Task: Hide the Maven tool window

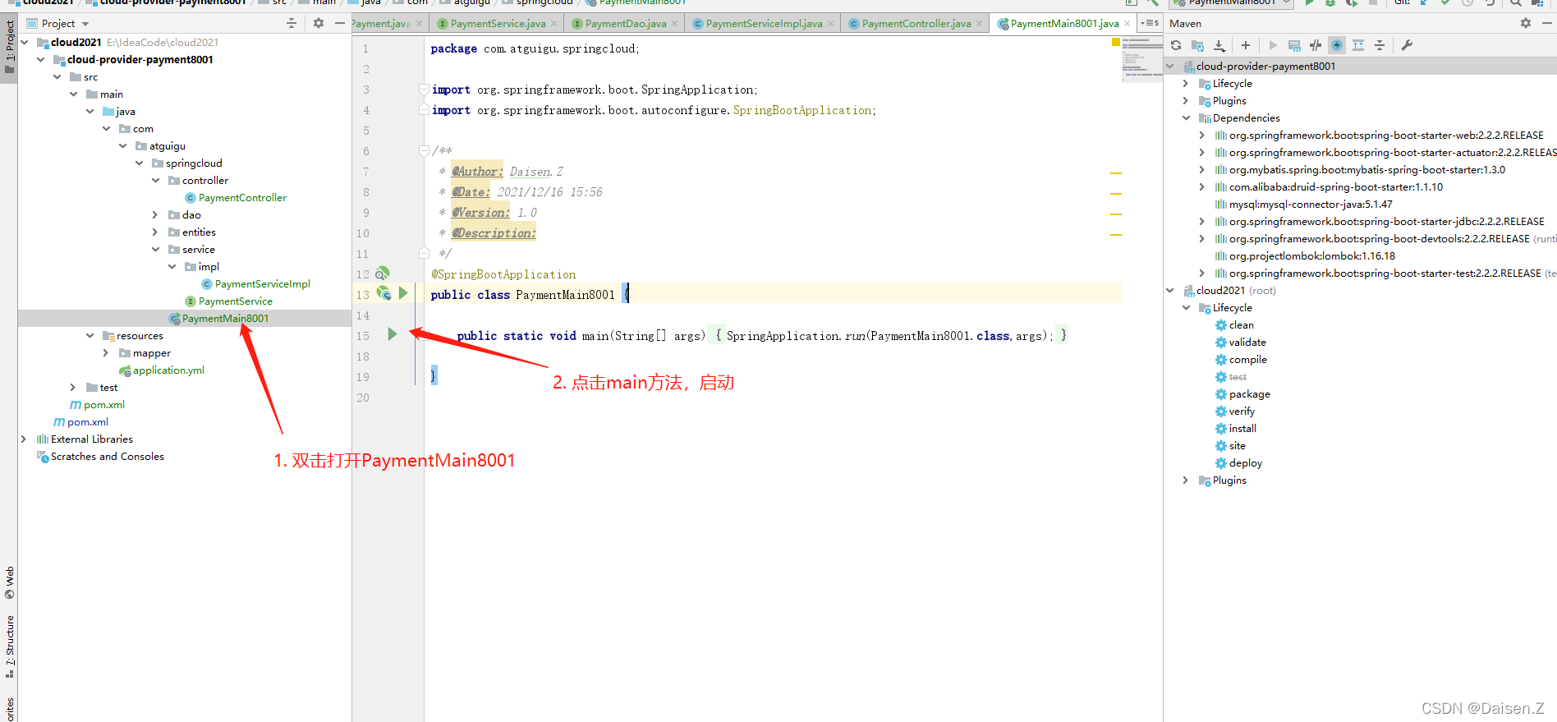Action: point(1547,23)
